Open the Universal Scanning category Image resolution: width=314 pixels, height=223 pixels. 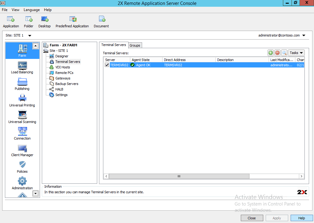tap(22, 117)
